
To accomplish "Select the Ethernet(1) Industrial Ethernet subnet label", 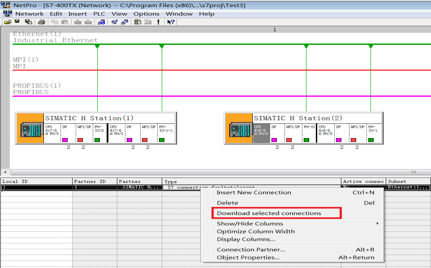I will pos(55,37).
